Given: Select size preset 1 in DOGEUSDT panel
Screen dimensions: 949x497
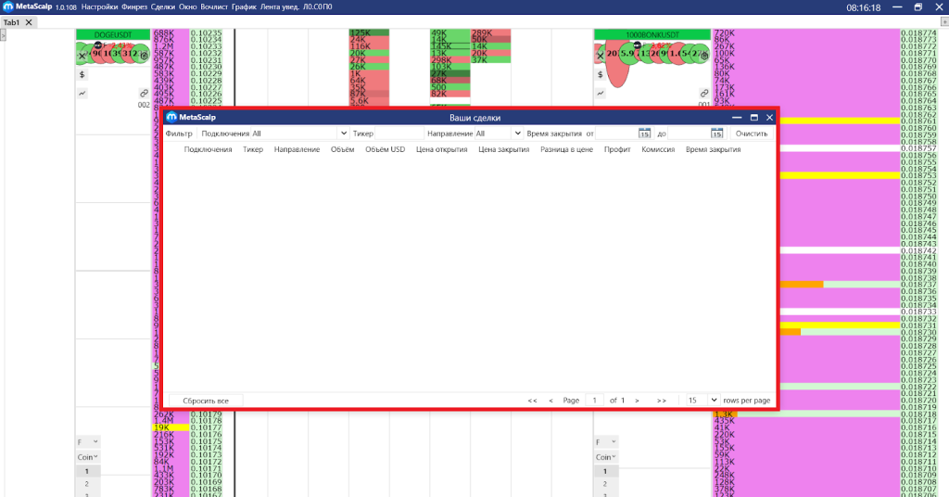Looking at the screenshot, I should coord(86,471).
